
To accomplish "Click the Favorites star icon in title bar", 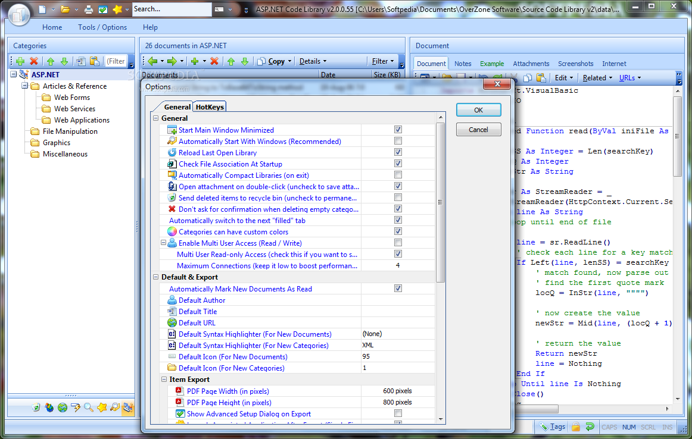I will (x=117, y=9).
